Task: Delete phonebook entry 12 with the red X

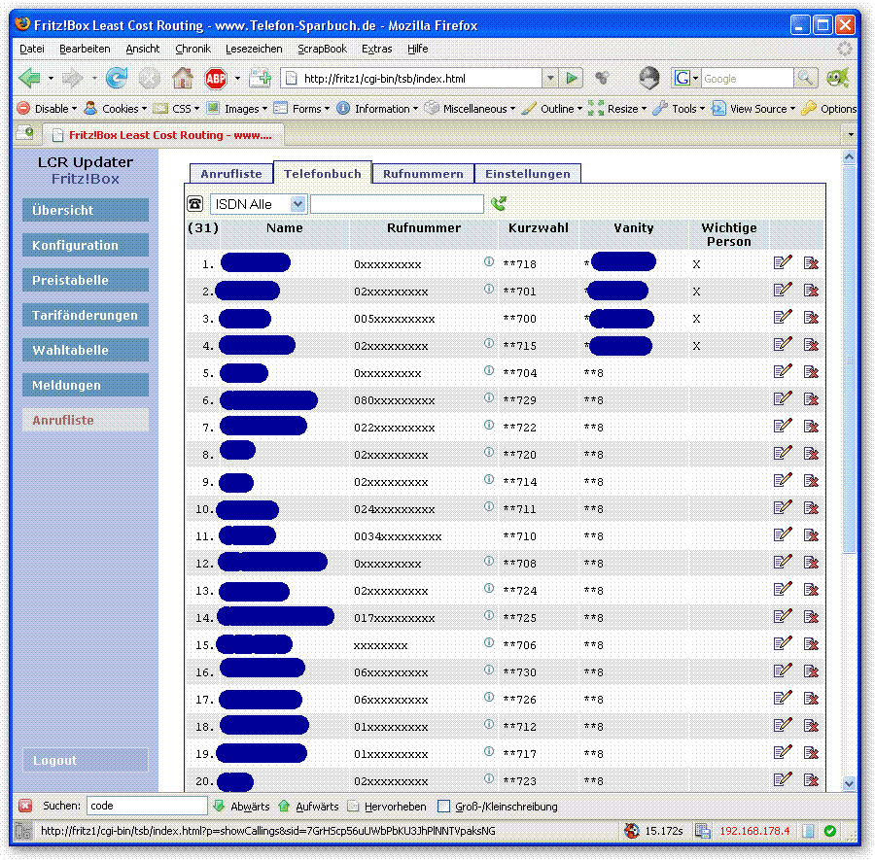Action: coord(811,563)
